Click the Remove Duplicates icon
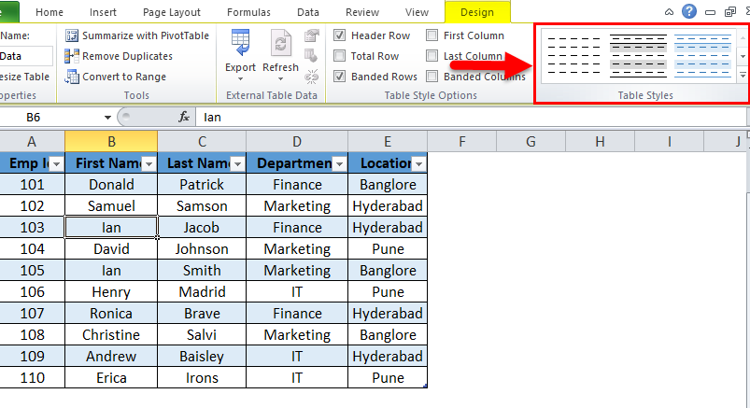The height and width of the screenshot is (408, 750). click(72, 56)
